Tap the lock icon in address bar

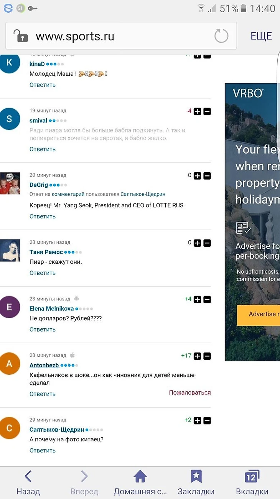(x=21, y=36)
